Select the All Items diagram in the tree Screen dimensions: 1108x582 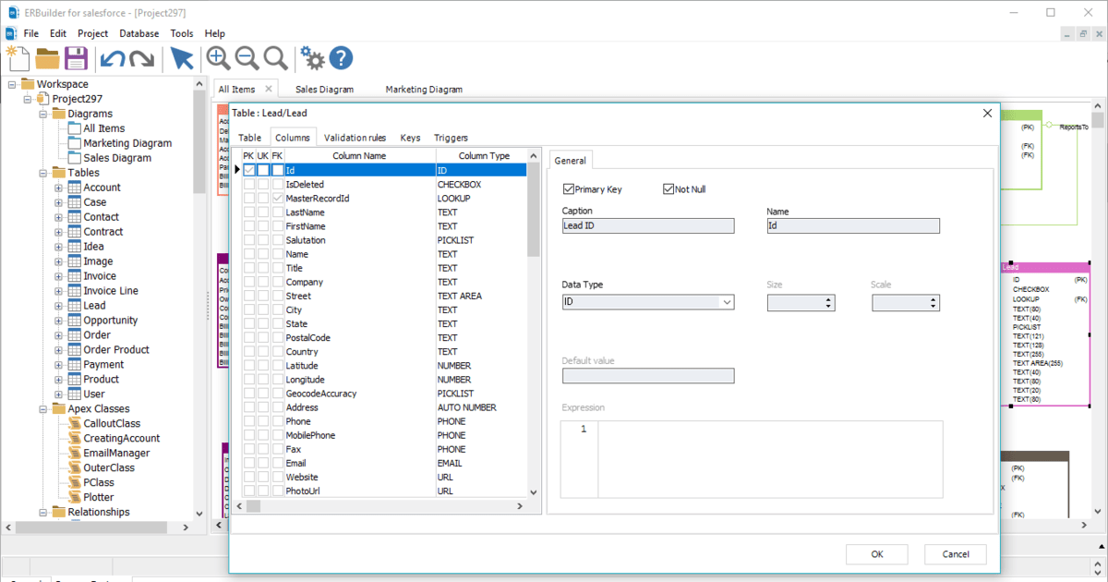click(x=103, y=128)
